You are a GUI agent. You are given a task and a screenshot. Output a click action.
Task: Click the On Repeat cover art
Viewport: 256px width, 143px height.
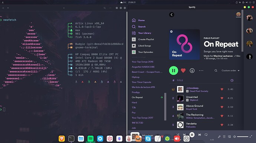(184, 45)
